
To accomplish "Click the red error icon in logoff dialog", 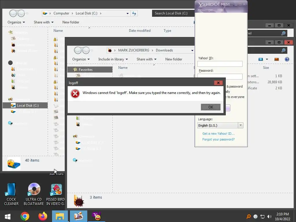I will pyautogui.click(x=75, y=94).
